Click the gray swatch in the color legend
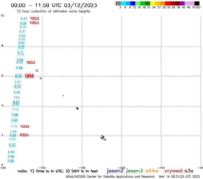The image size is (203, 179). 118,3
